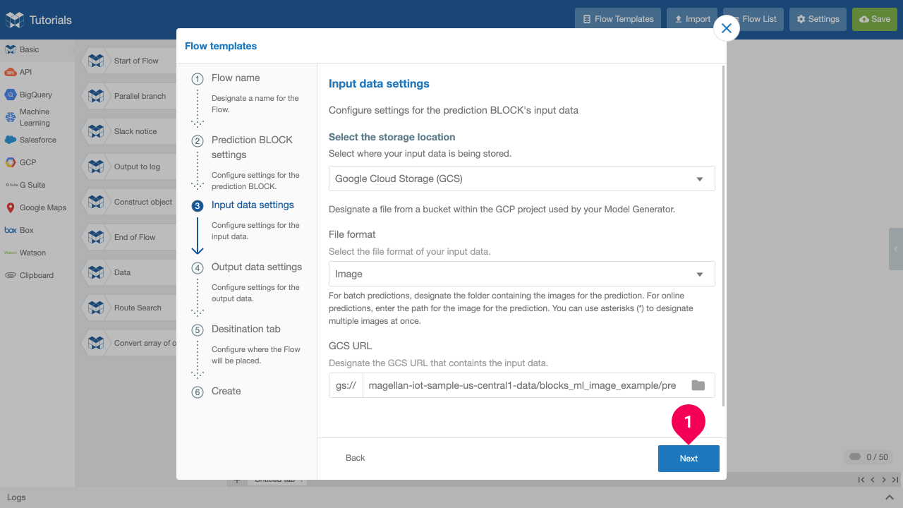Open the Google Maps category
Screen dimensions: 903x508
(37, 207)
